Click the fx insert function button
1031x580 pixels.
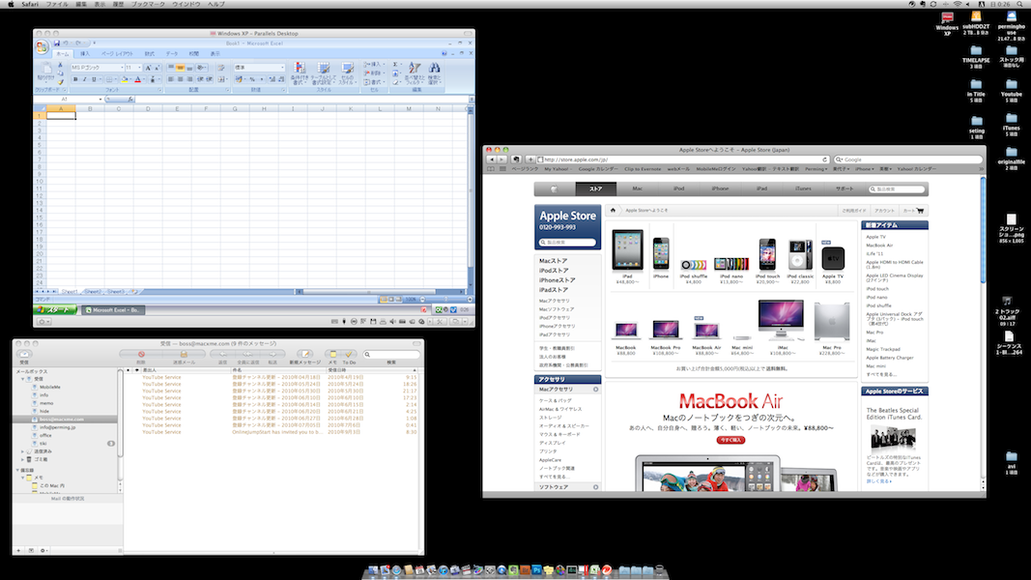coord(130,100)
